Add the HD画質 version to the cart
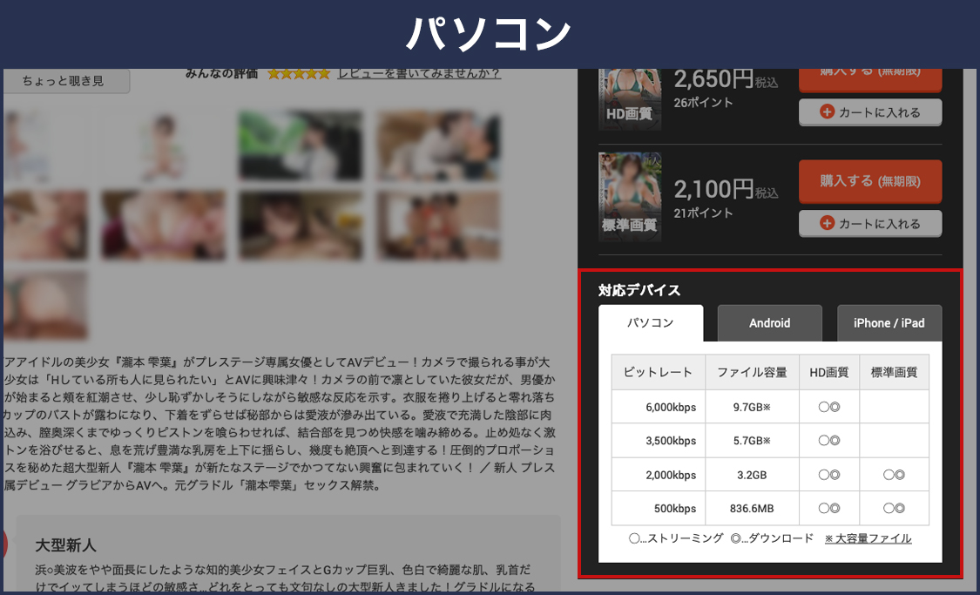Screen dimensions: 980x595 click(870, 112)
